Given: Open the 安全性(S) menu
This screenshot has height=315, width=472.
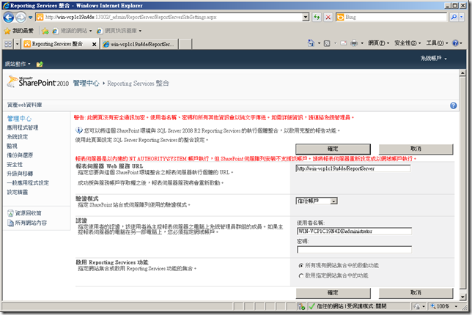Looking at the screenshot, I should [408, 43].
